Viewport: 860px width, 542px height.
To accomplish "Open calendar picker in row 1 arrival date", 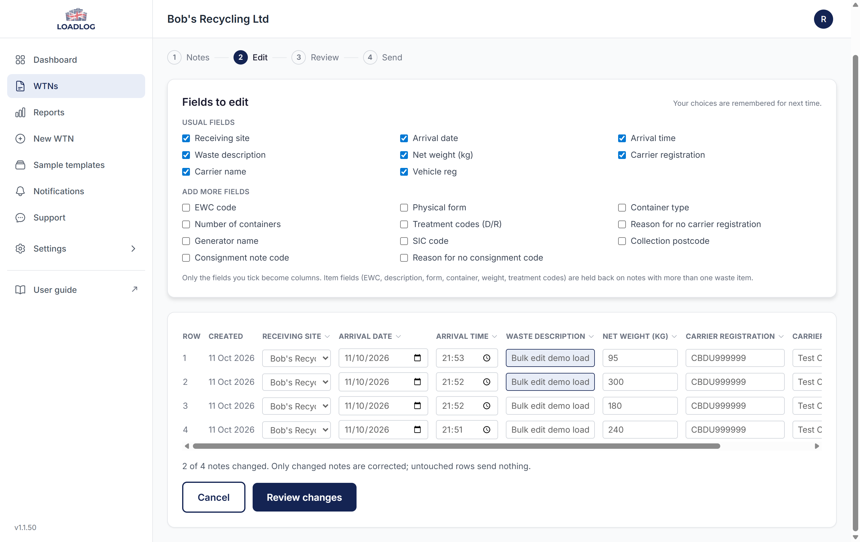I will 417,358.
